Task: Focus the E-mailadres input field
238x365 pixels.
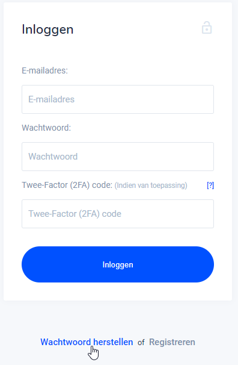Action: point(118,99)
